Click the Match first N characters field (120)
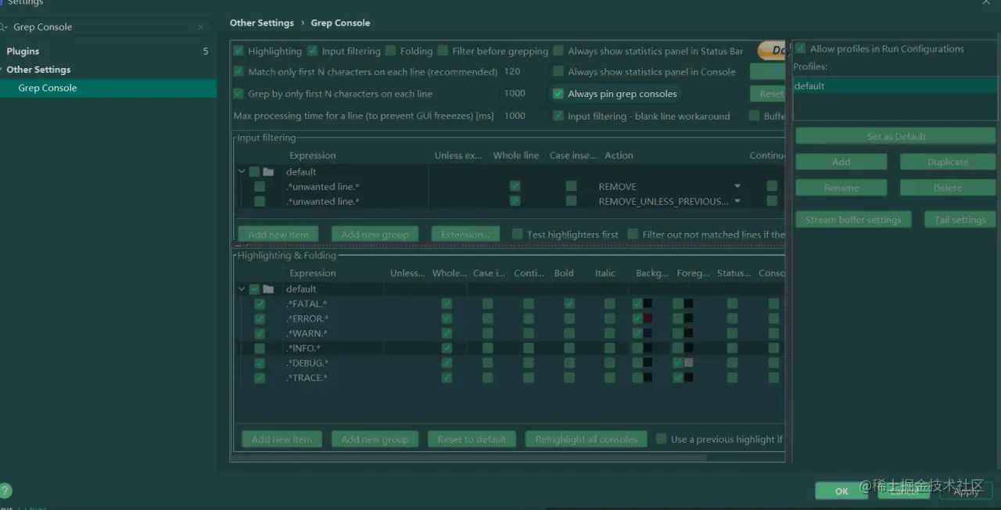Screen dimensions: 1001x510 524,72
